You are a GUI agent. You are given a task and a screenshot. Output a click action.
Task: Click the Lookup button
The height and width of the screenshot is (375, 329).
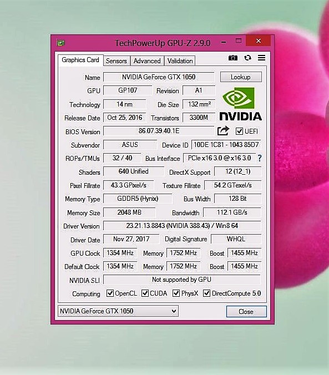point(241,77)
